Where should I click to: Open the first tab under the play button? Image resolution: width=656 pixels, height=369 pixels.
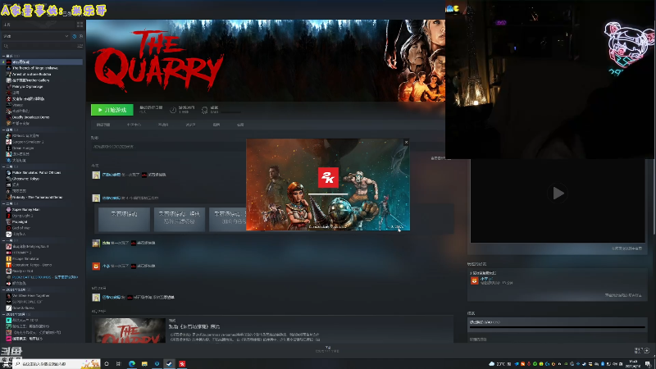tap(103, 125)
